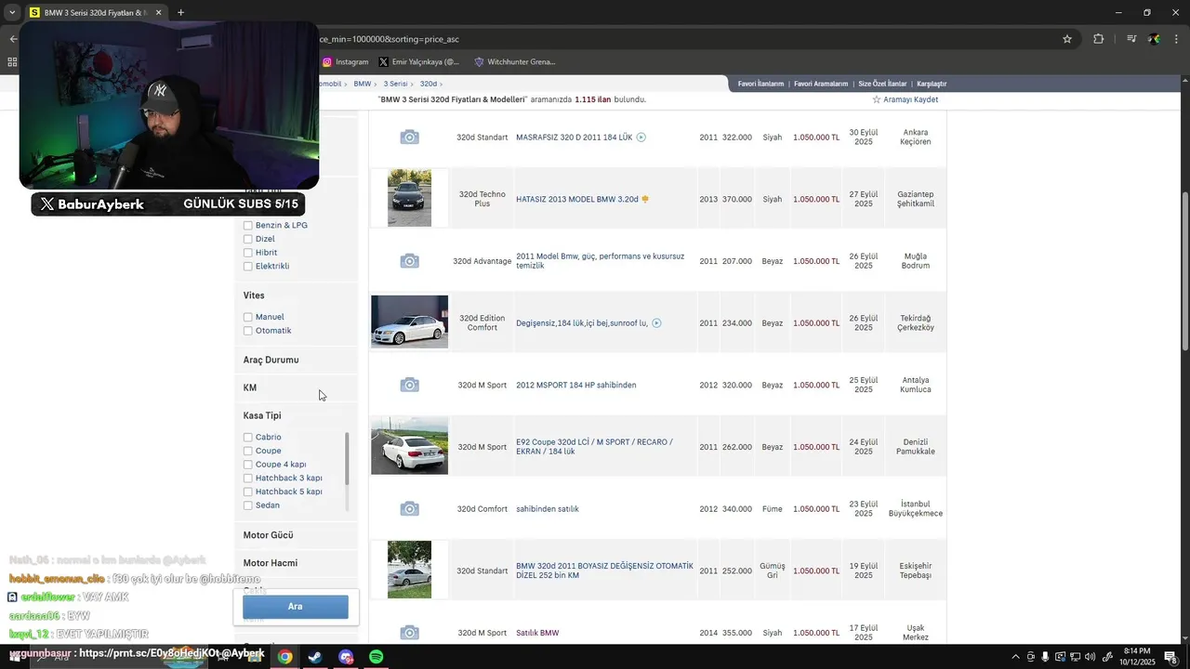Click the camera placeholder of sahibinden satılık listing
The image size is (1190, 669).
coord(409,509)
